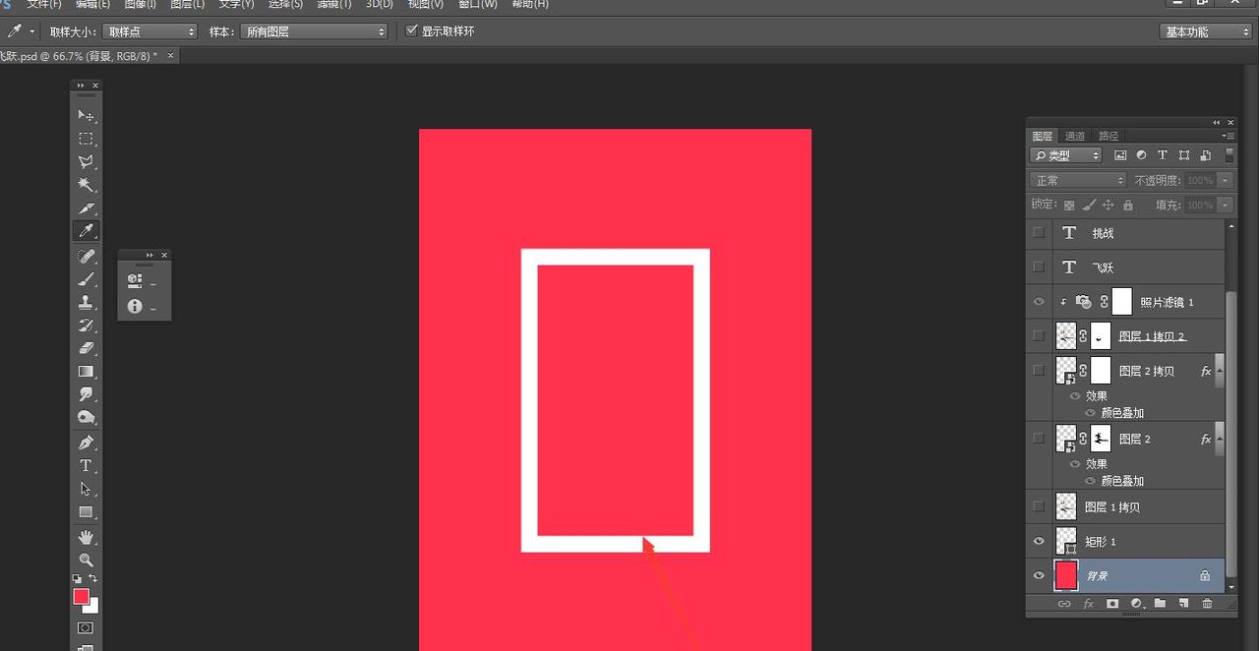The image size is (1259, 651).
Task: Open the Properties collapsed panel icon
Action: [x=135, y=279]
